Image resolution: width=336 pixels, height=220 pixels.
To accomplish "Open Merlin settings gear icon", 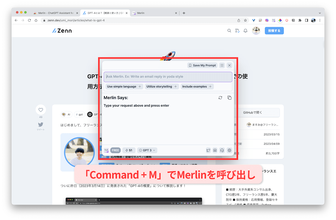I will pos(230,150).
